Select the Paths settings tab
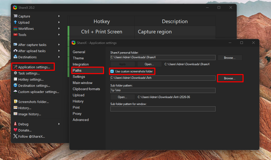The height and width of the screenshot is (160, 271). [88, 70]
